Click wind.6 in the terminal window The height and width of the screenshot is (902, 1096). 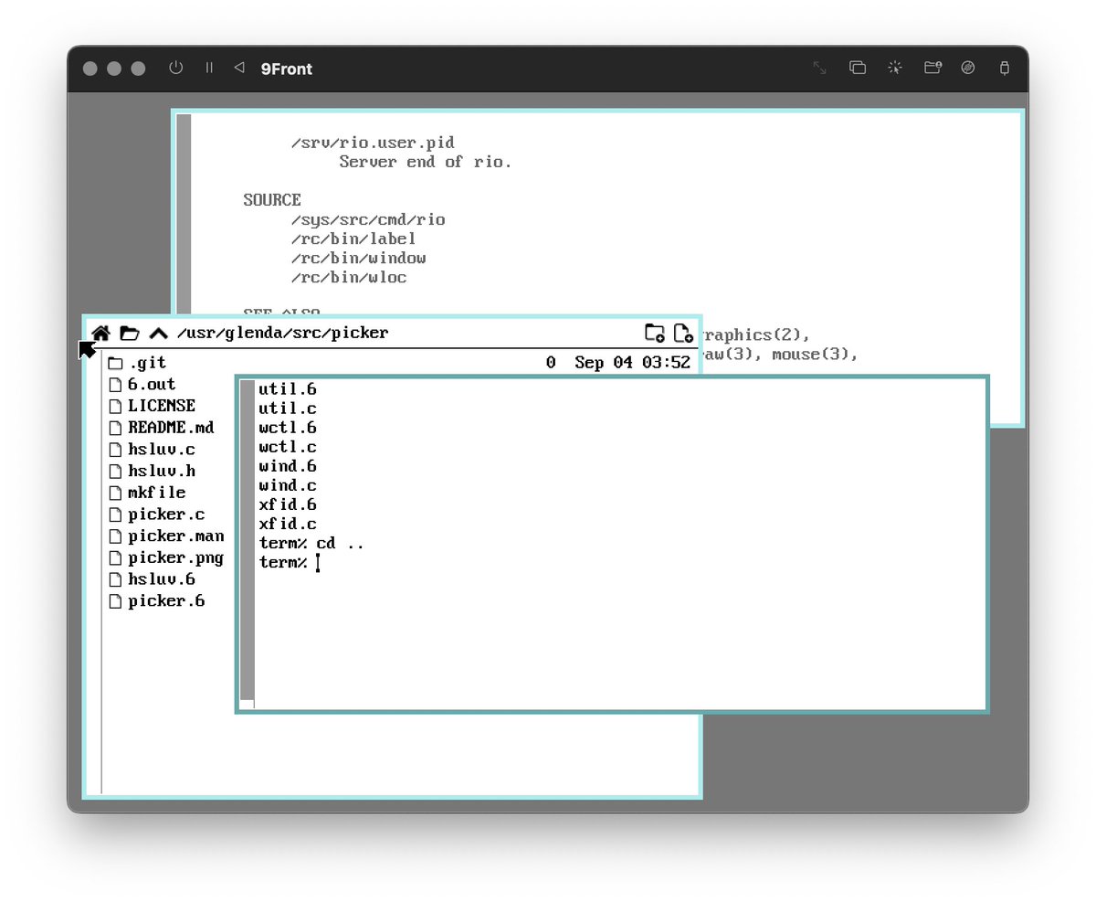click(x=288, y=467)
